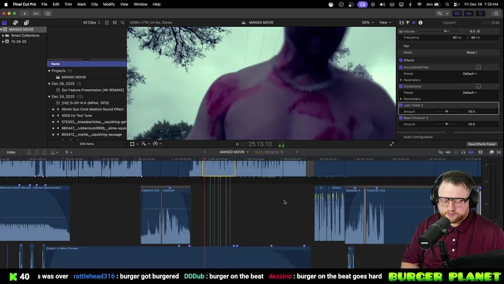Expand Smart Collections folder

[x=3, y=35]
